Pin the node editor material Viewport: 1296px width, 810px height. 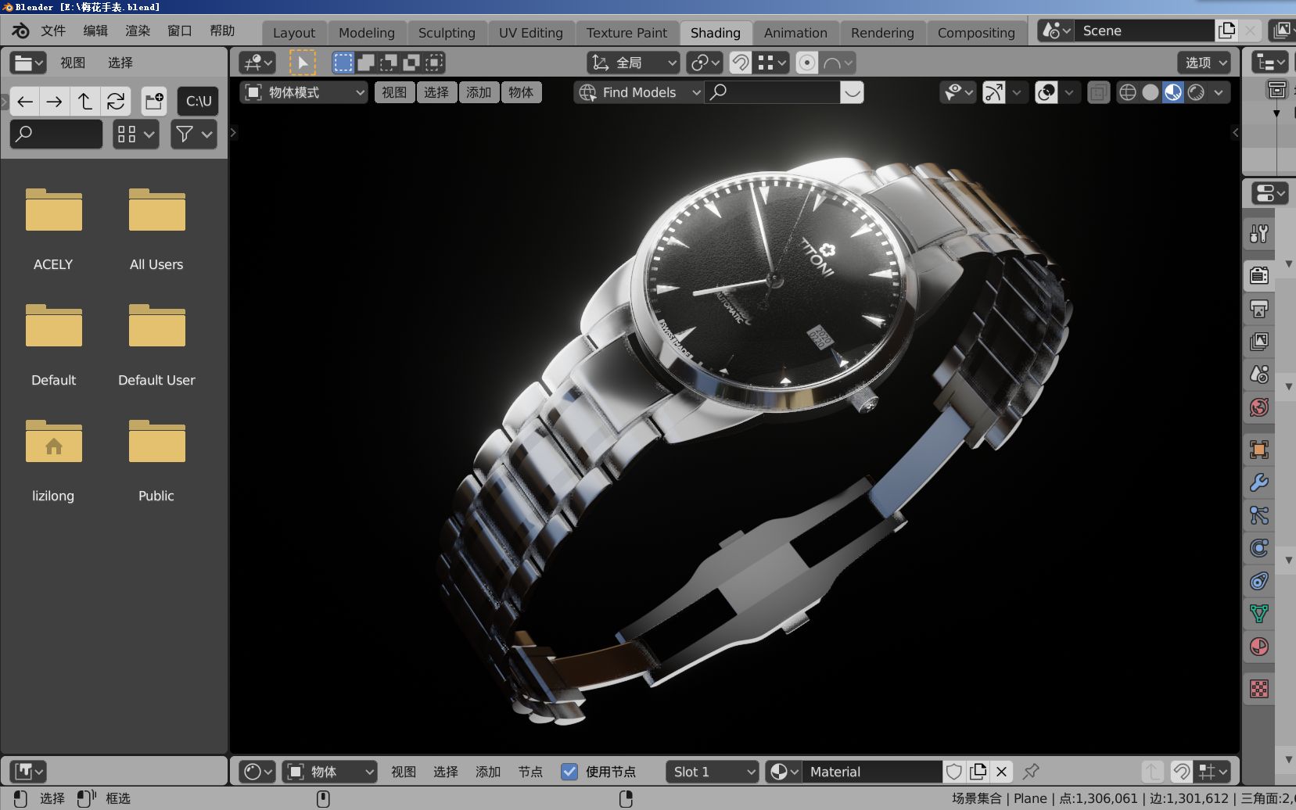[1031, 772]
